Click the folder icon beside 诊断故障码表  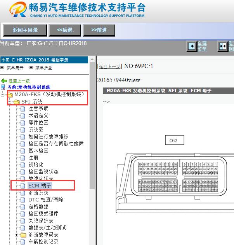pos(23,235)
